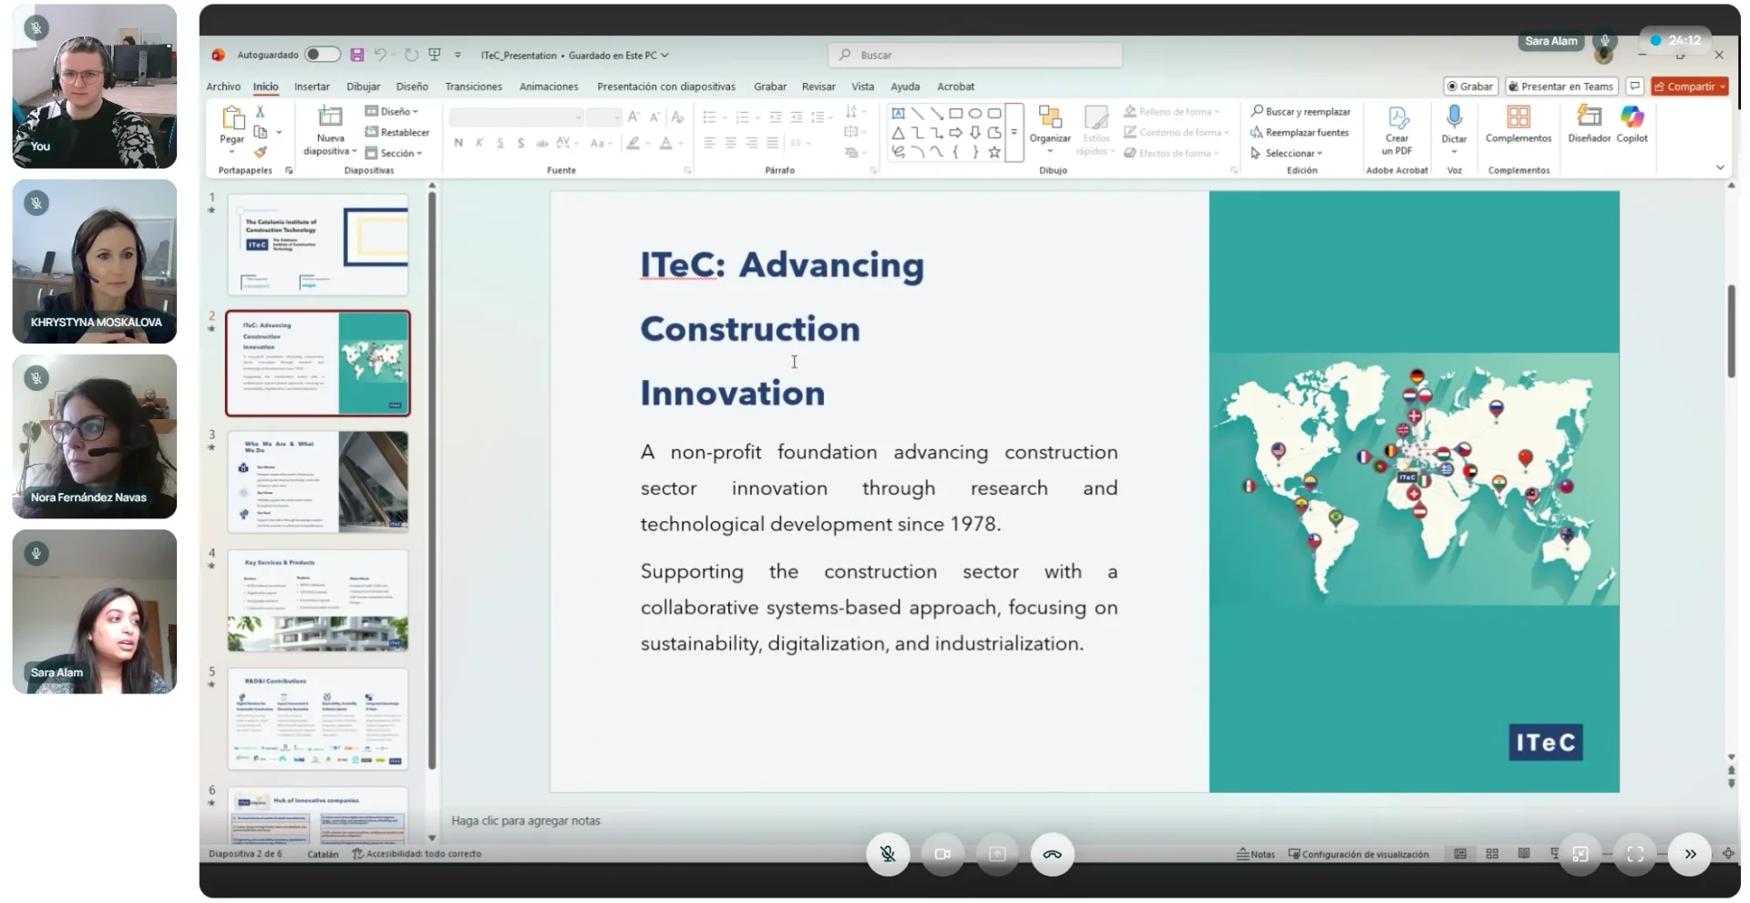Image resolution: width=1750 pixels, height=903 pixels.
Task: Click the save icon in title bar
Action: 356,55
